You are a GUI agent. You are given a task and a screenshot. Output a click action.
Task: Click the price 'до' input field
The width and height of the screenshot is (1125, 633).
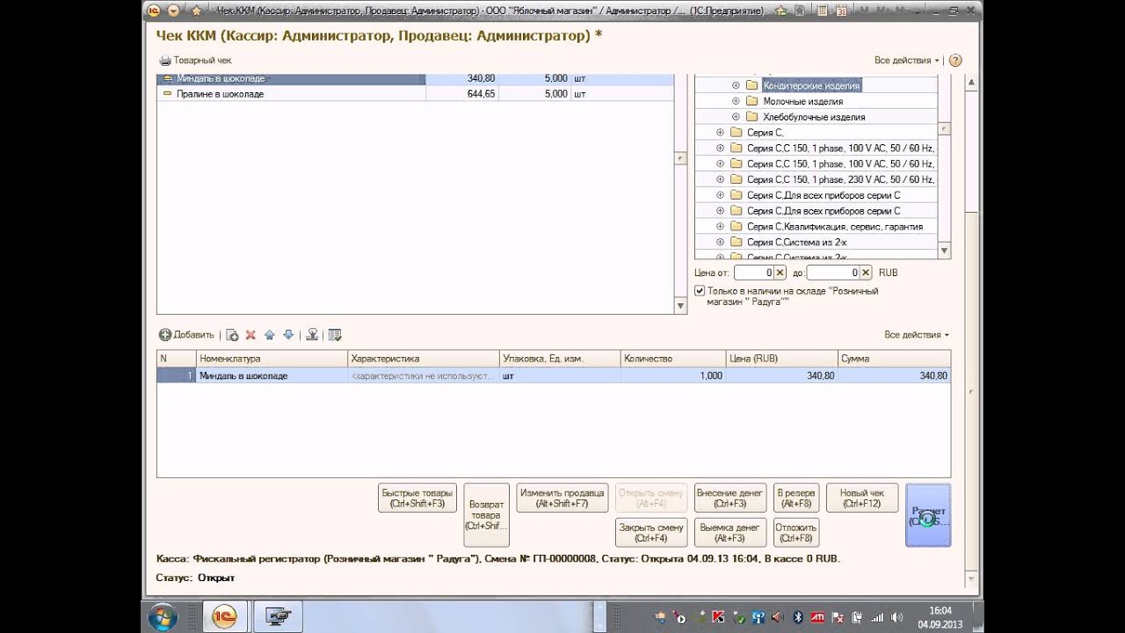(832, 273)
